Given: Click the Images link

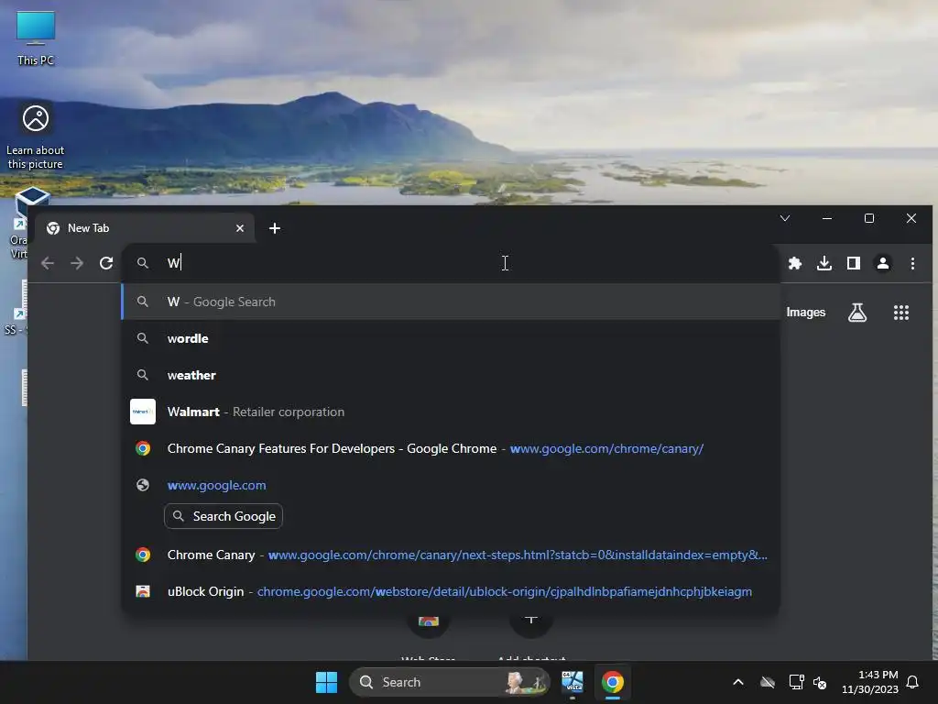Looking at the screenshot, I should (805, 312).
